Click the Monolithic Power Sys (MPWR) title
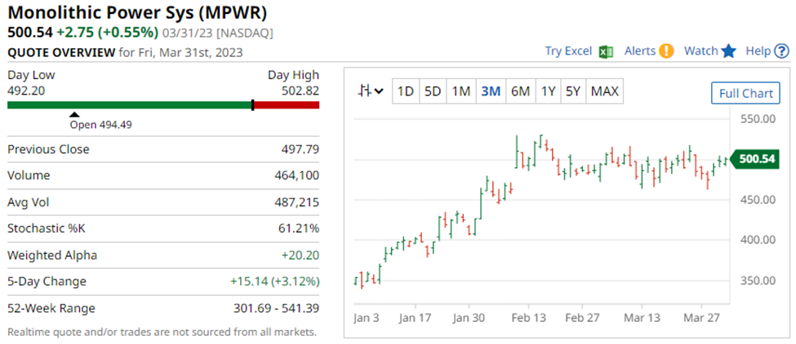The image size is (796, 344). [137, 13]
